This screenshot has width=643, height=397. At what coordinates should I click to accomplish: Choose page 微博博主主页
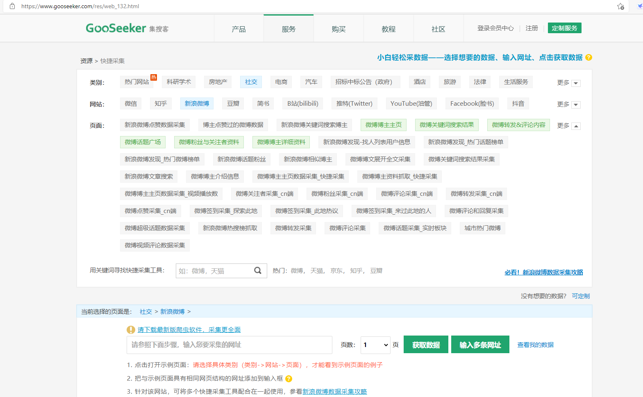pyautogui.click(x=384, y=125)
